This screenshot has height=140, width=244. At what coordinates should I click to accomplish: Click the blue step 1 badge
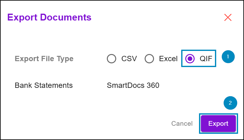click(228, 56)
